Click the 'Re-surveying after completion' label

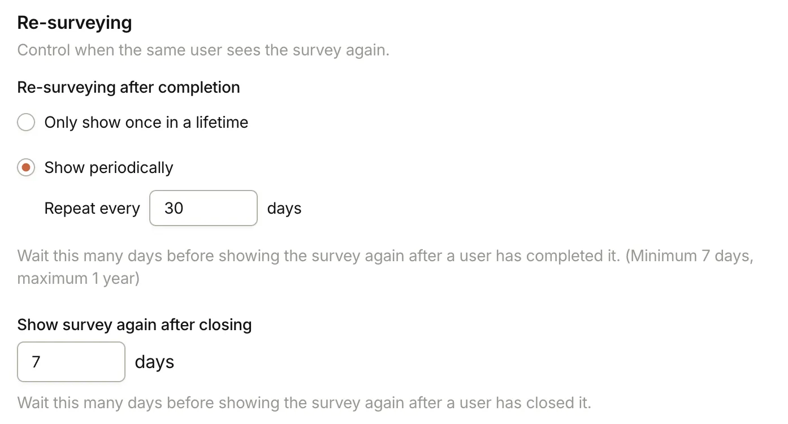[129, 87]
